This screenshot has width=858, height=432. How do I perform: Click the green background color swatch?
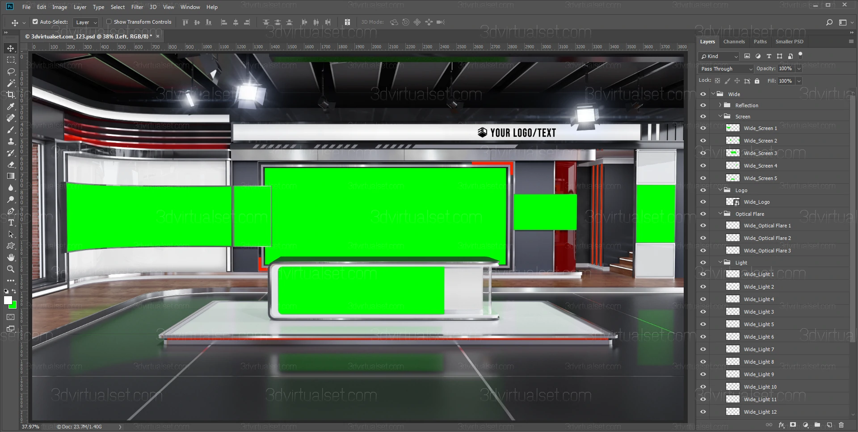(14, 306)
